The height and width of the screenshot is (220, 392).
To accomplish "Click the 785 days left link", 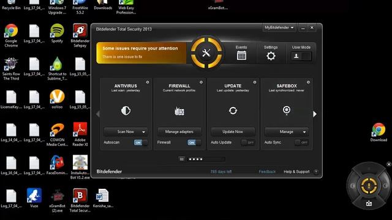I will (221, 172).
